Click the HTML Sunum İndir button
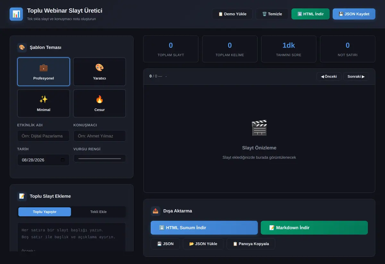The width and height of the screenshot is (385, 264). pos(204,228)
